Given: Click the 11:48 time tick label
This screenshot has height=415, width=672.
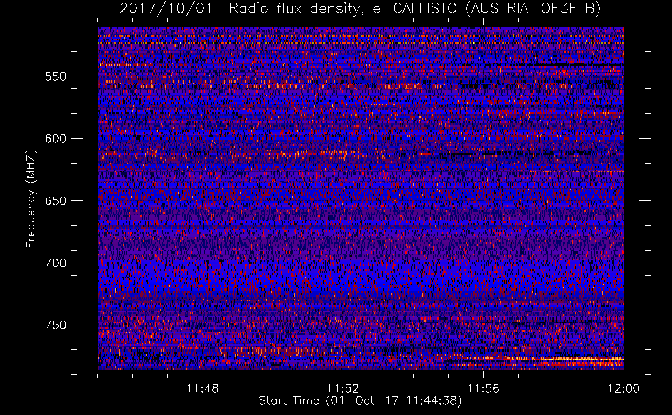Looking at the screenshot, I should point(203,389).
